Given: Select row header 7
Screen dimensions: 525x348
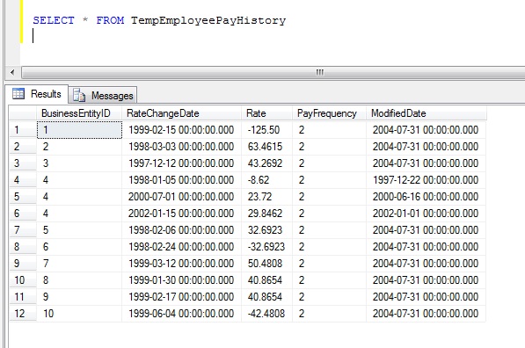Looking at the screenshot, I should coord(23,230).
